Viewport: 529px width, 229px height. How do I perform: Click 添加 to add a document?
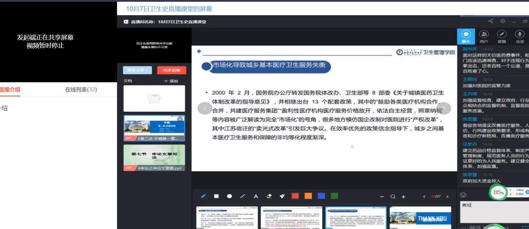pyautogui.click(x=171, y=81)
